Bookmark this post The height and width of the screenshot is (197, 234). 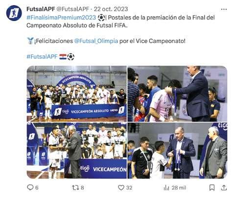212,188
